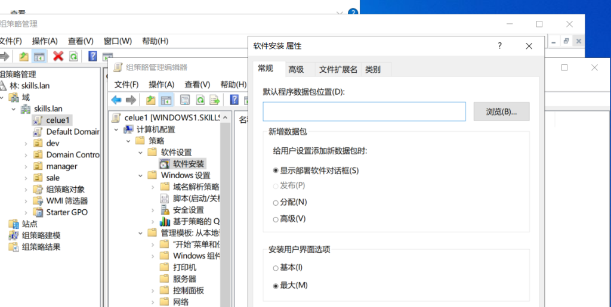Click the default package location text field
This screenshot has height=307, width=611.
coord(364,111)
